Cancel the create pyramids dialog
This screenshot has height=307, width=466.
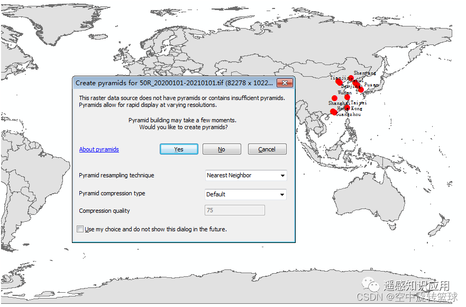coord(267,149)
